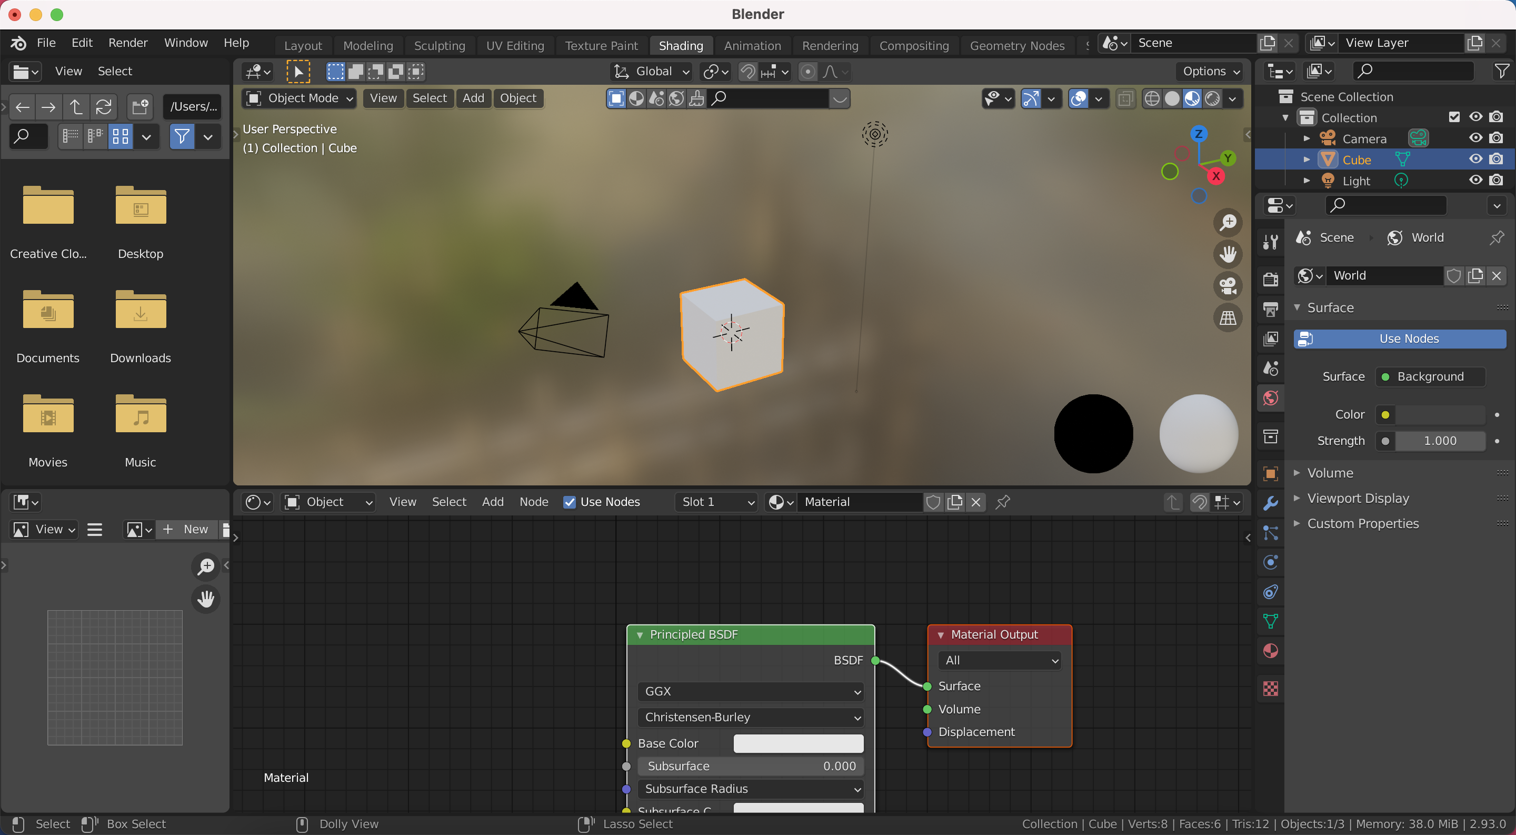Toggle file browser filter button

tap(182, 136)
